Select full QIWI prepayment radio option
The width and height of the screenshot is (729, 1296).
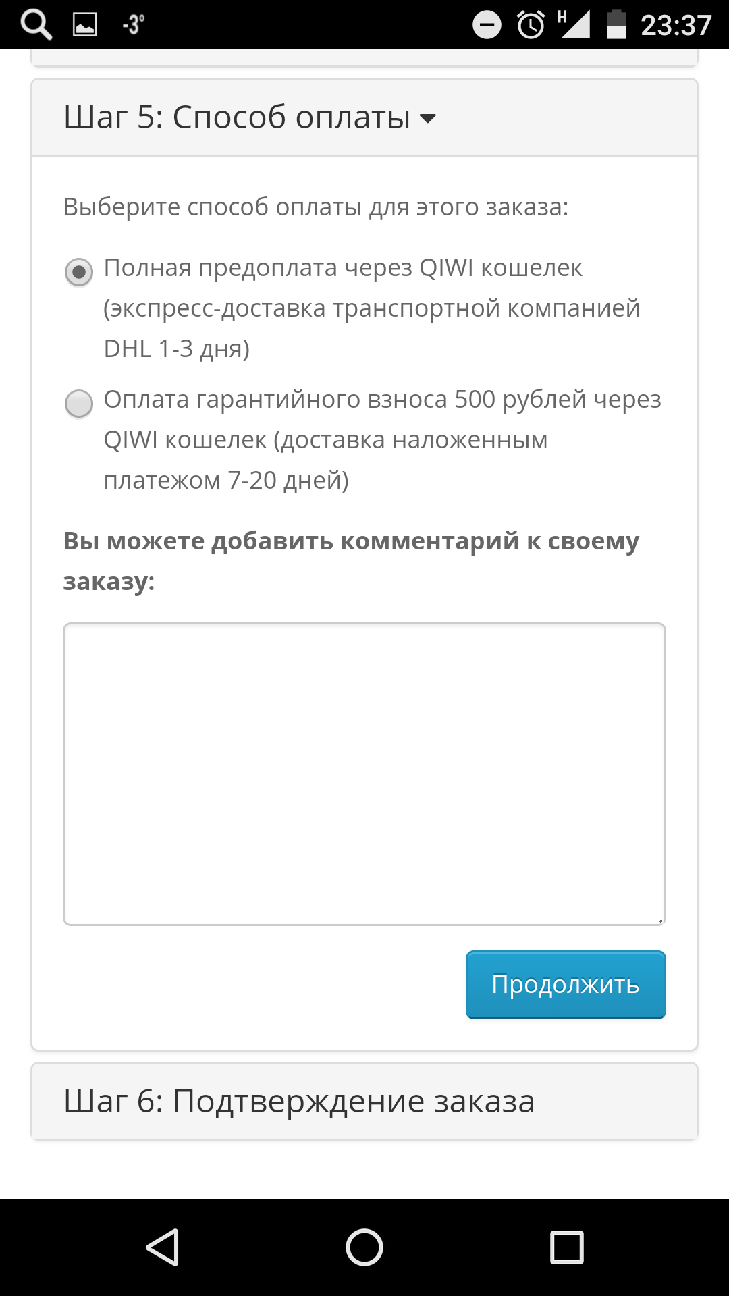click(x=79, y=272)
